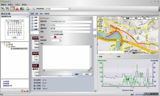Open the 說明 menu
The height and width of the screenshot is (96, 160).
pyautogui.click(x=24, y=5)
